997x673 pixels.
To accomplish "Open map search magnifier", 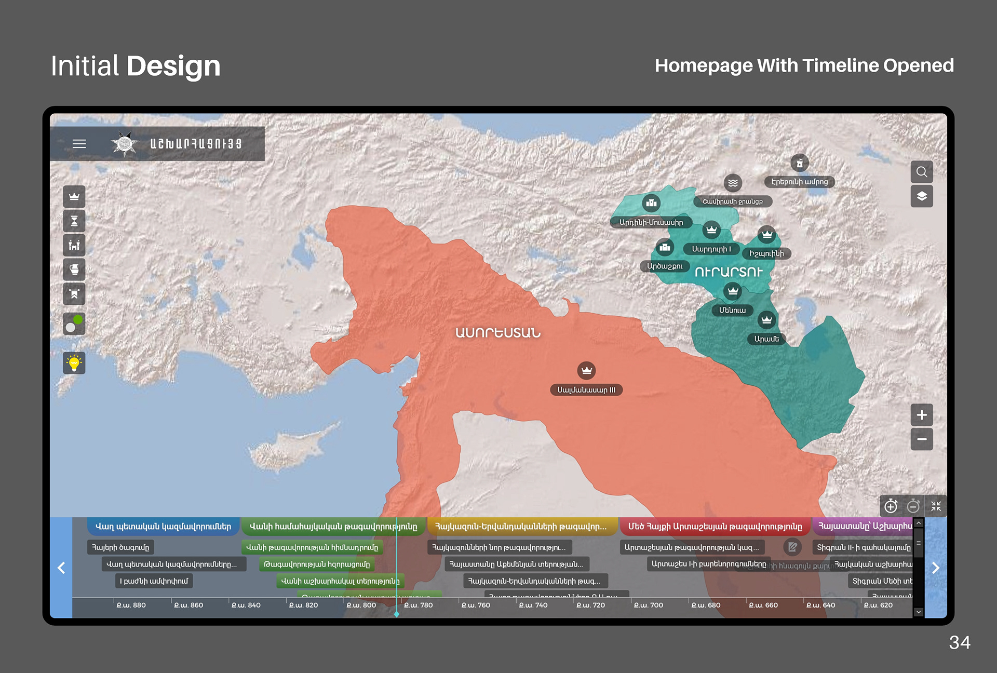I will coord(922,172).
